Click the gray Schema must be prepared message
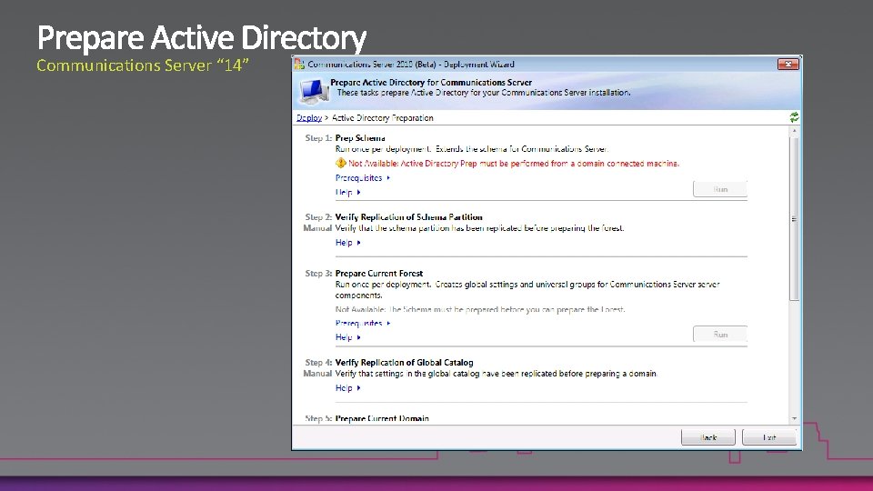Screen dimensions: 873x491 480,309
